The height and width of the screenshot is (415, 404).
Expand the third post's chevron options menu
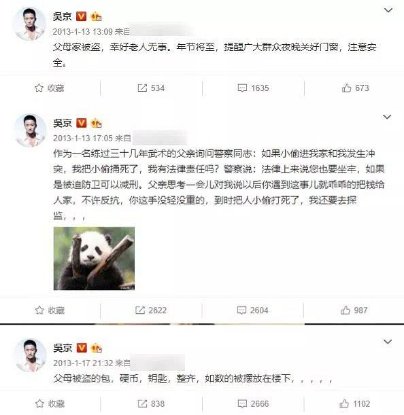point(388,342)
